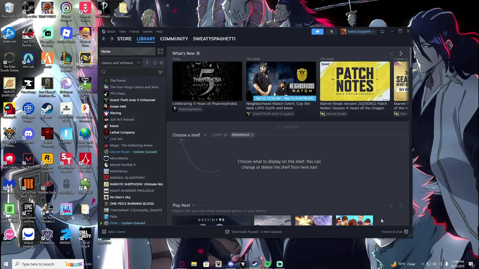
Task: Click the library search magnifier icon
Action: (104, 72)
